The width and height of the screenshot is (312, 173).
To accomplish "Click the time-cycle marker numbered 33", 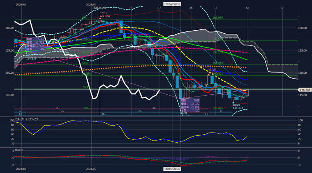I will [215, 8].
